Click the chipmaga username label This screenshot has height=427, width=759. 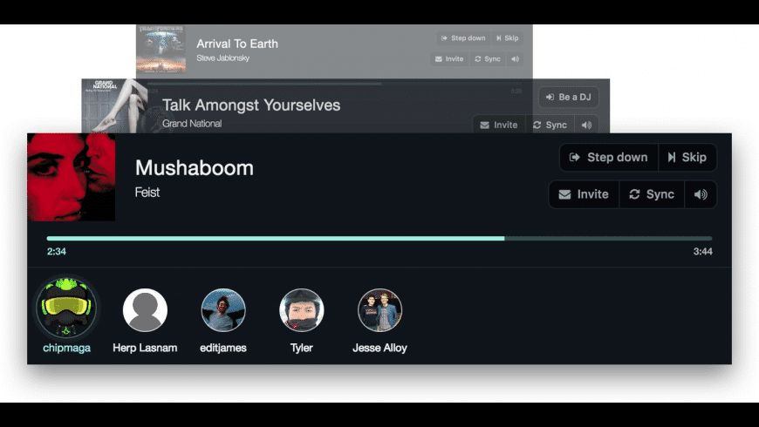point(66,348)
